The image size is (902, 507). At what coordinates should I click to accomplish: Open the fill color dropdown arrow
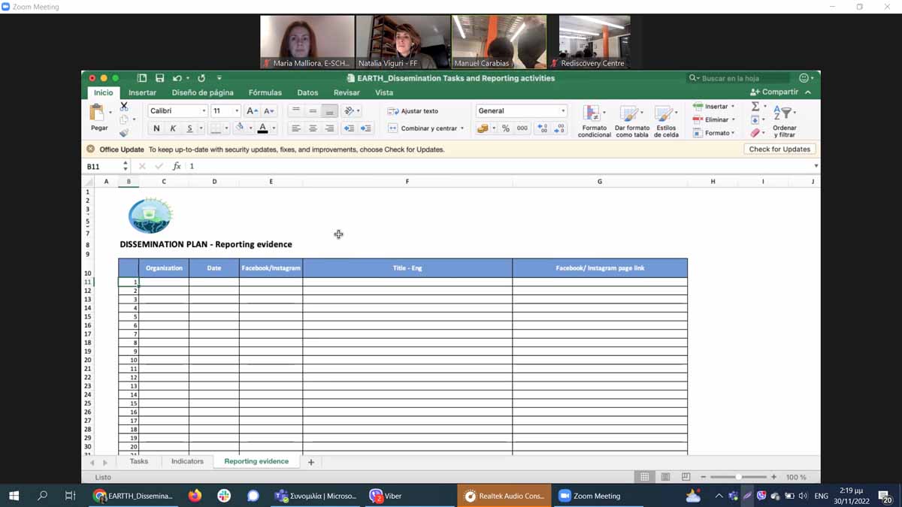(250, 128)
